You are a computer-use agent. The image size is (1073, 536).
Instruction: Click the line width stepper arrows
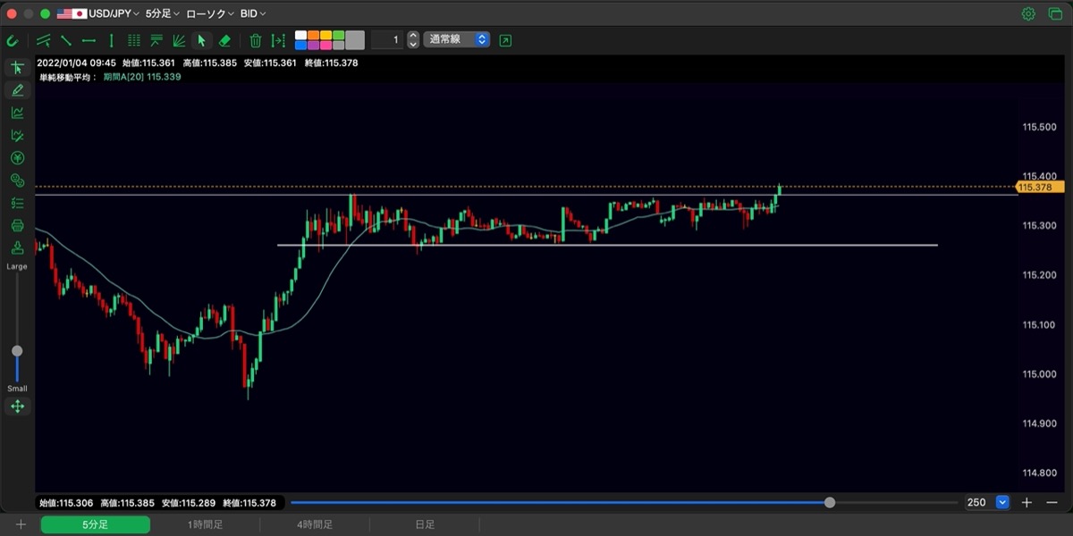(x=412, y=39)
